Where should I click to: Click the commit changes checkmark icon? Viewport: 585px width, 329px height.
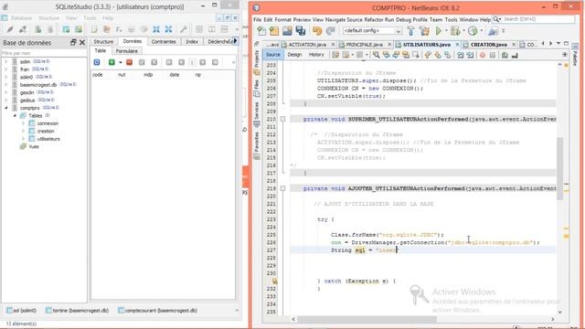point(142,62)
